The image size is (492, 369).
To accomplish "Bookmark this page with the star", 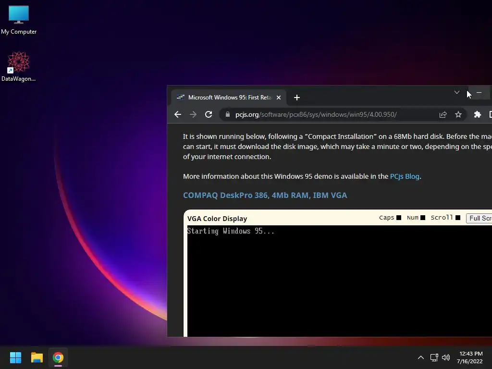I will [x=458, y=114].
